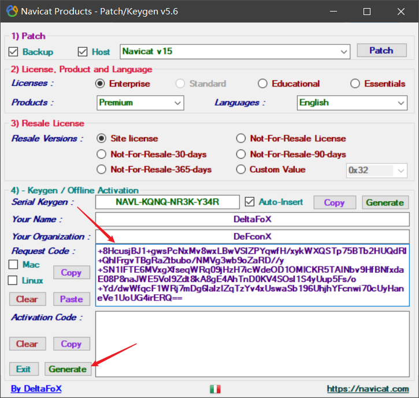Click the '1) Patch' section heading
Image resolution: width=419 pixels, height=398 pixels.
[28, 36]
